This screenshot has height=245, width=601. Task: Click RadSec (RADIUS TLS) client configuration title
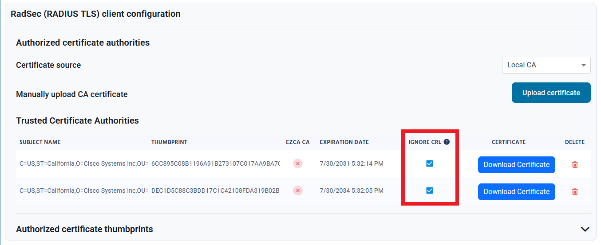pos(95,14)
